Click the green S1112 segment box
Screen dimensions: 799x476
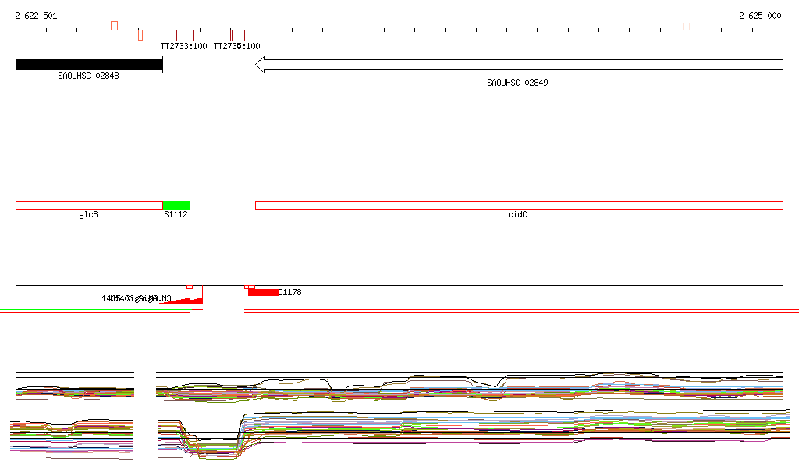(x=176, y=206)
